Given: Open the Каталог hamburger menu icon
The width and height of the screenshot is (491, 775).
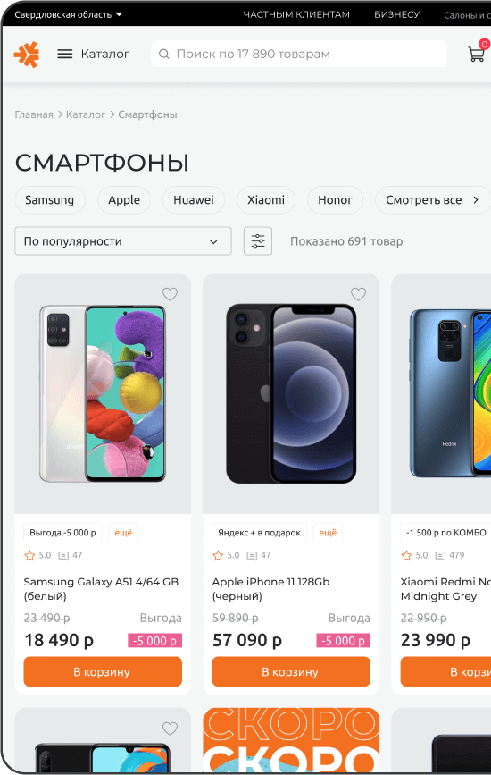Looking at the screenshot, I should pos(64,54).
